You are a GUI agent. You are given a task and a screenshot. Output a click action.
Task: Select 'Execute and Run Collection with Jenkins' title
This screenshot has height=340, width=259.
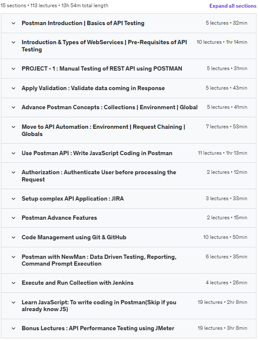click(x=77, y=283)
